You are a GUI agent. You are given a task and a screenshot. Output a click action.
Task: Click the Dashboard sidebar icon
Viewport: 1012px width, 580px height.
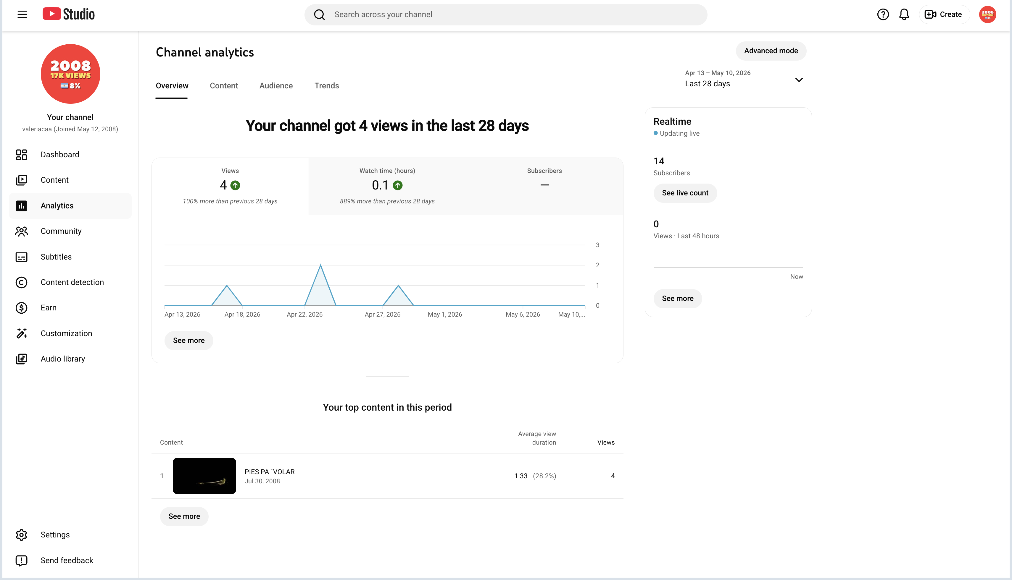pyautogui.click(x=22, y=155)
